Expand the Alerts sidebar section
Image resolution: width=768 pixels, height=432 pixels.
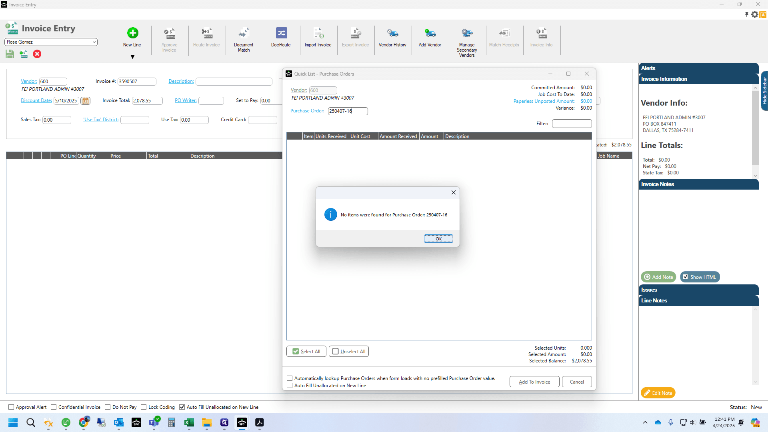tap(698, 68)
